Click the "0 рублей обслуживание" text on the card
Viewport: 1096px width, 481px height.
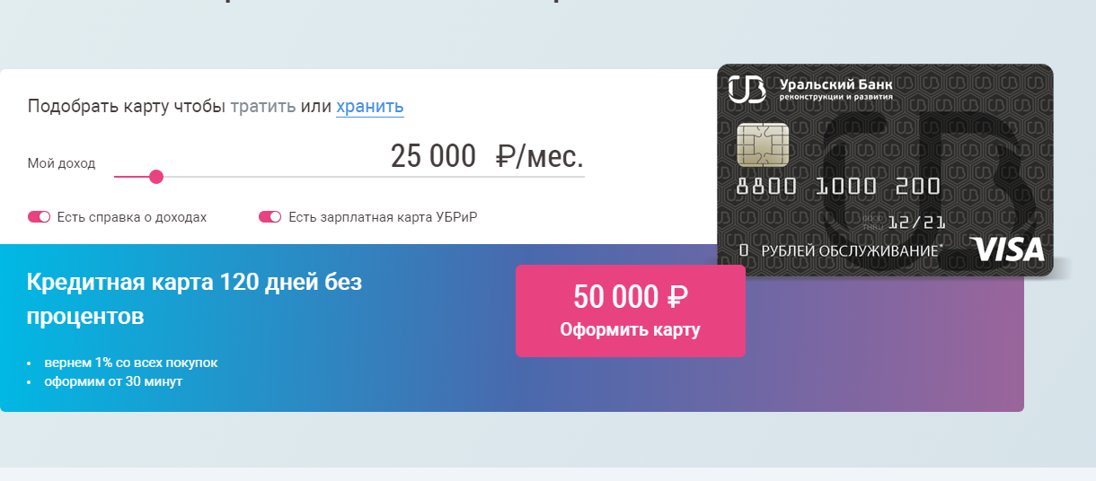pyautogui.click(x=840, y=251)
